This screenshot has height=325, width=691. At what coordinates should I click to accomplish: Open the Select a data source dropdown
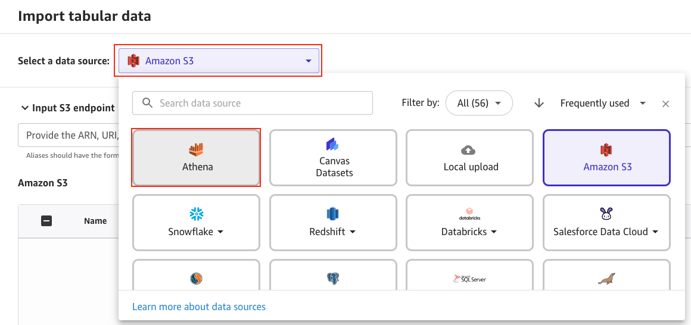pyautogui.click(x=219, y=61)
